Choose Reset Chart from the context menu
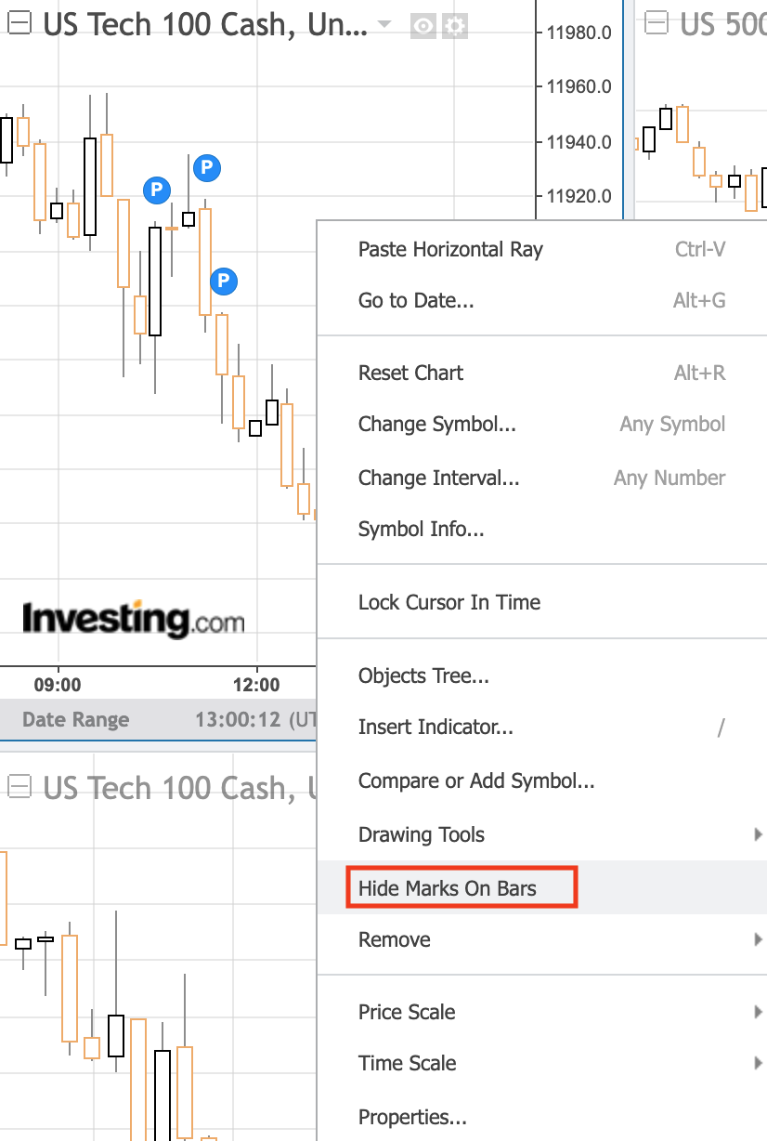Screen dimensions: 767x1141 click(410, 373)
